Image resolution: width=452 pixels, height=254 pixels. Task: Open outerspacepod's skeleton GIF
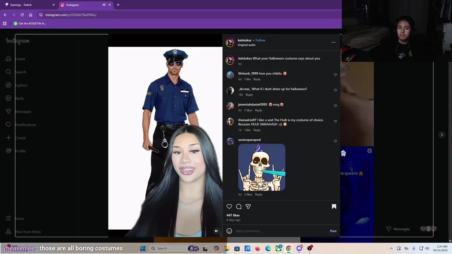coord(262,167)
